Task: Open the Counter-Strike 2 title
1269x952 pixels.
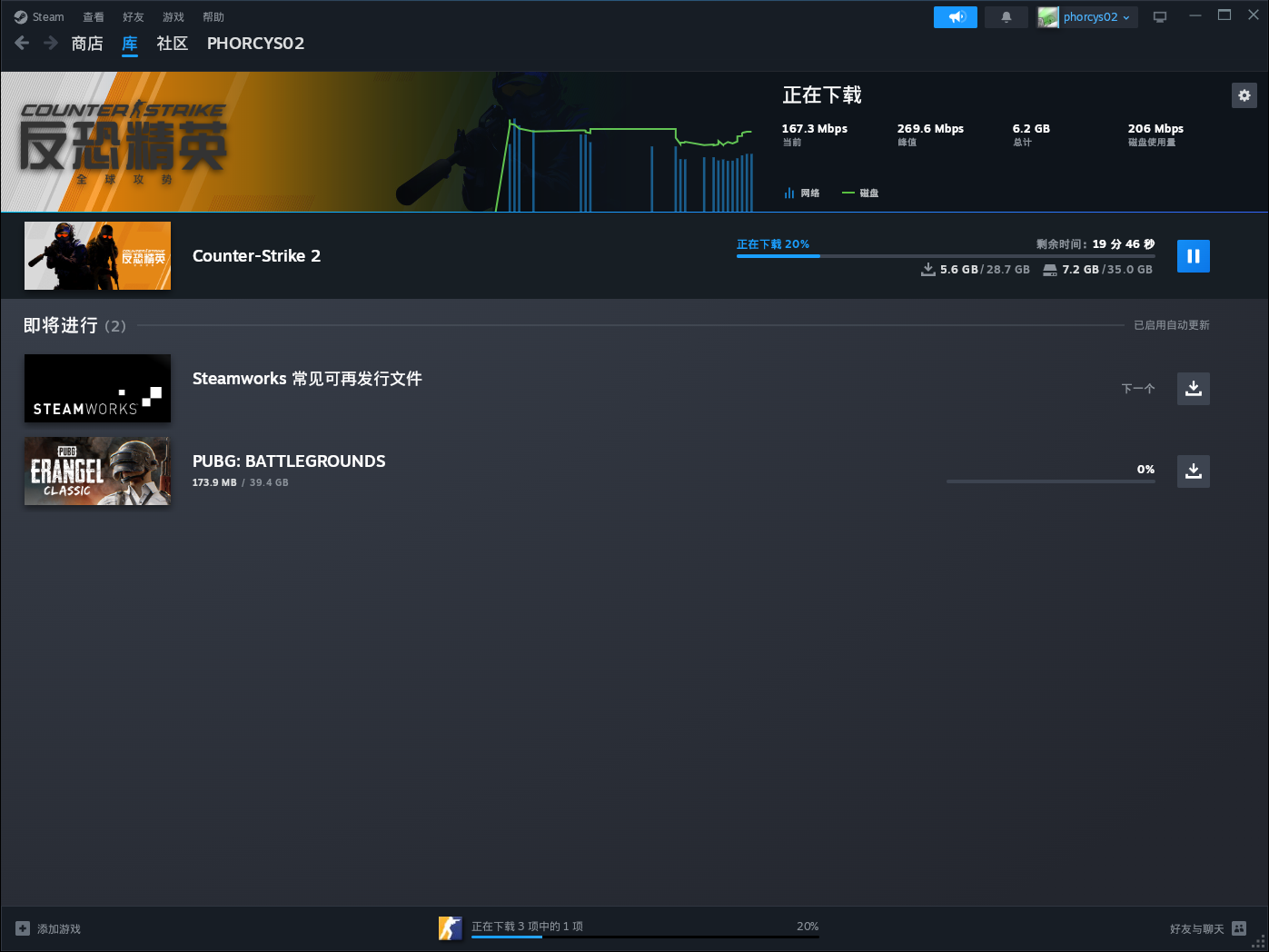Action: click(x=256, y=256)
